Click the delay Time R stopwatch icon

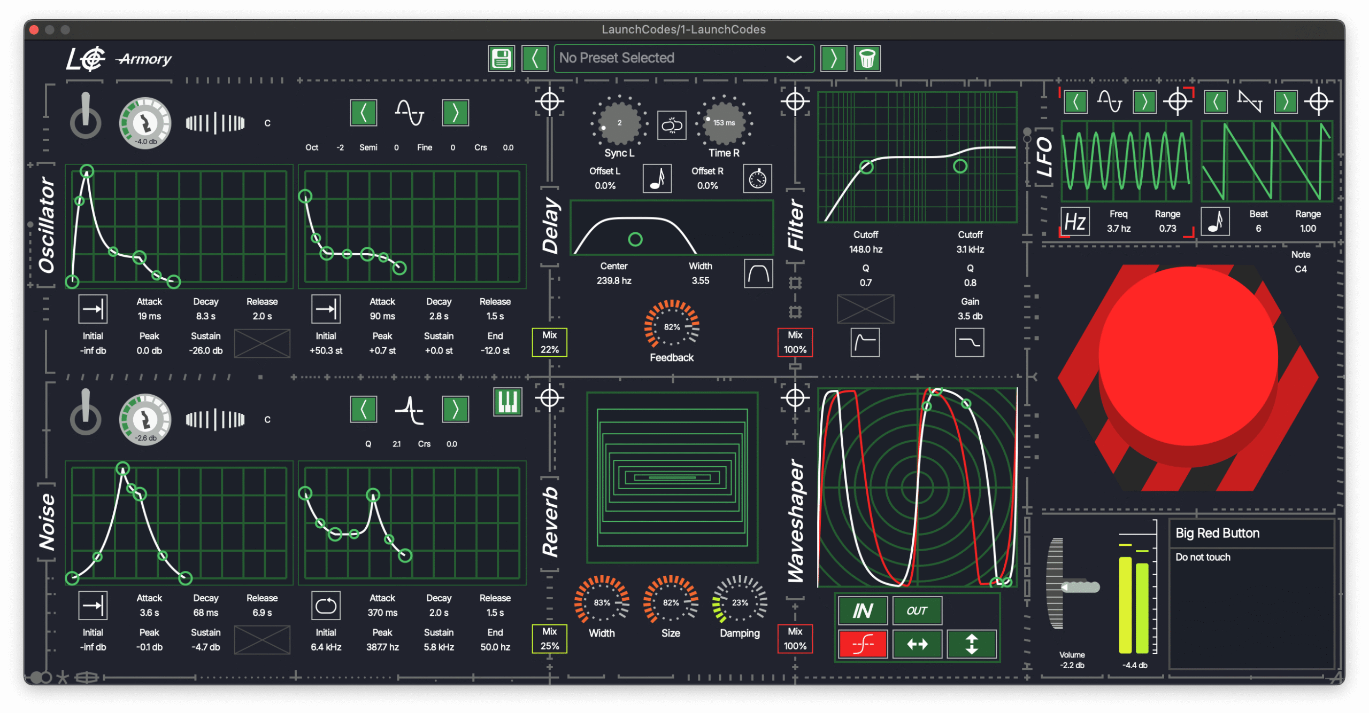[757, 179]
